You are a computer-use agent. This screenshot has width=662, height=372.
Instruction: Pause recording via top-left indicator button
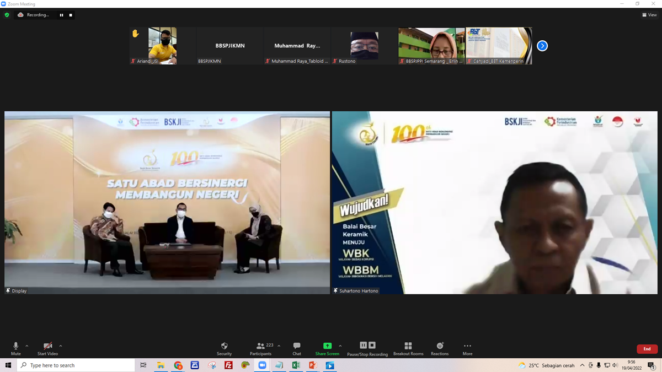click(x=61, y=15)
